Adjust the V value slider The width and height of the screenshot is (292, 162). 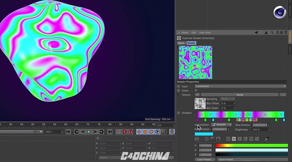coord(252,155)
